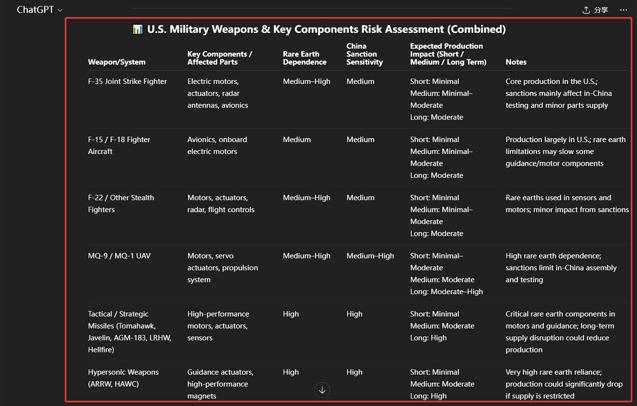Image resolution: width=637 pixels, height=406 pixels.
Task: Select the 'Hypersonic Weapons (ARRW, HAWC)' cell
Action: [123, 378]
